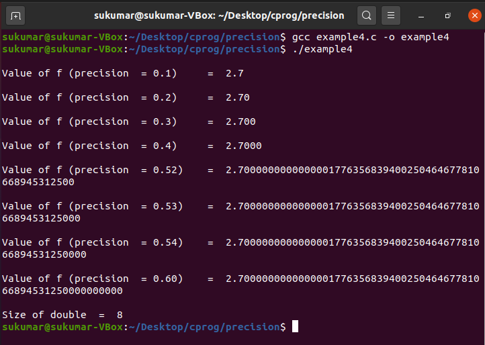Viewport: 485px width, 345px height.
Task: Click the terminal window title text
Action: [x=218, y=15]
